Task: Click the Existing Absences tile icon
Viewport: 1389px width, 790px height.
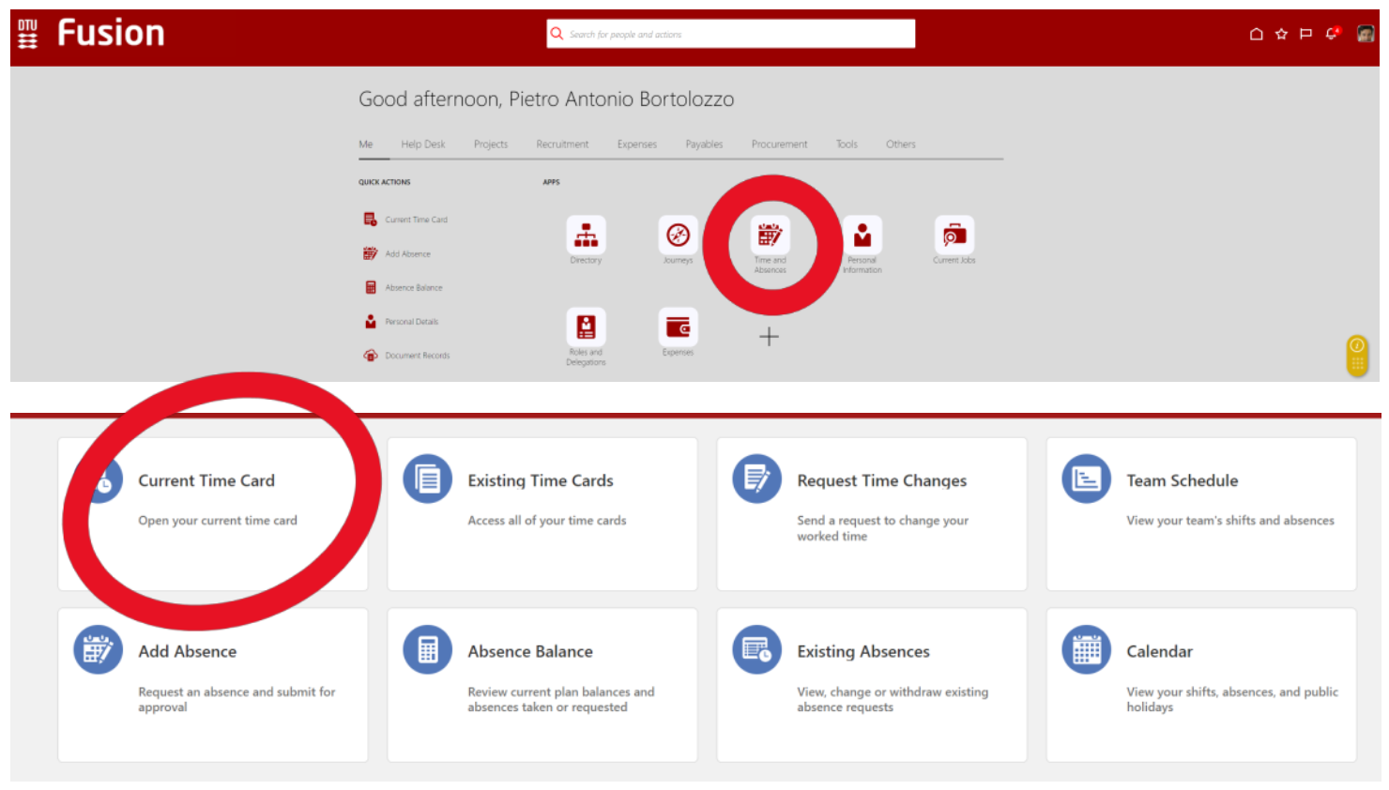Action: pos(756,650)
